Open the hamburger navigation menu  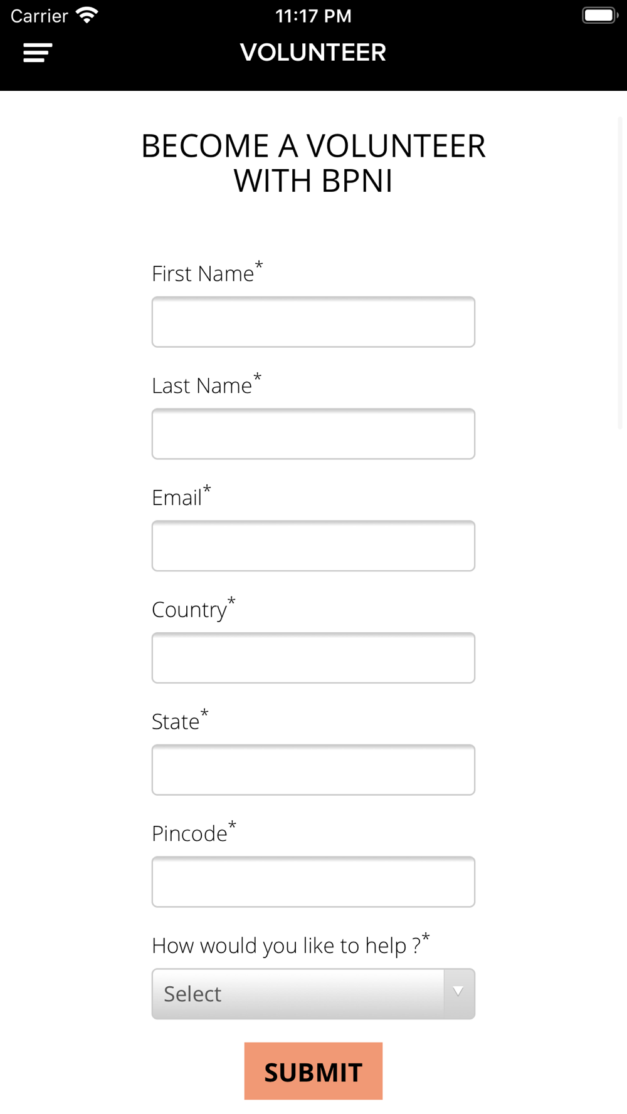tap(38, 53)
